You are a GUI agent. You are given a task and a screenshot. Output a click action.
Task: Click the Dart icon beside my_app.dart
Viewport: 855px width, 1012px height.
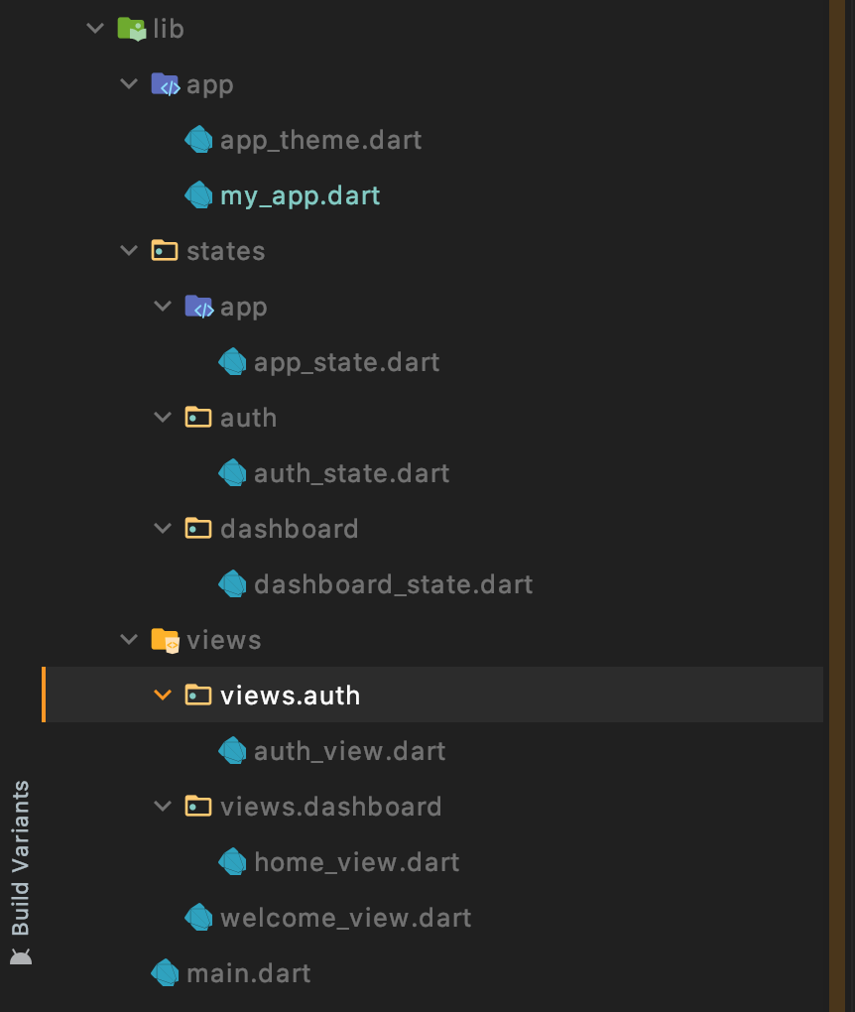point(198,195)
